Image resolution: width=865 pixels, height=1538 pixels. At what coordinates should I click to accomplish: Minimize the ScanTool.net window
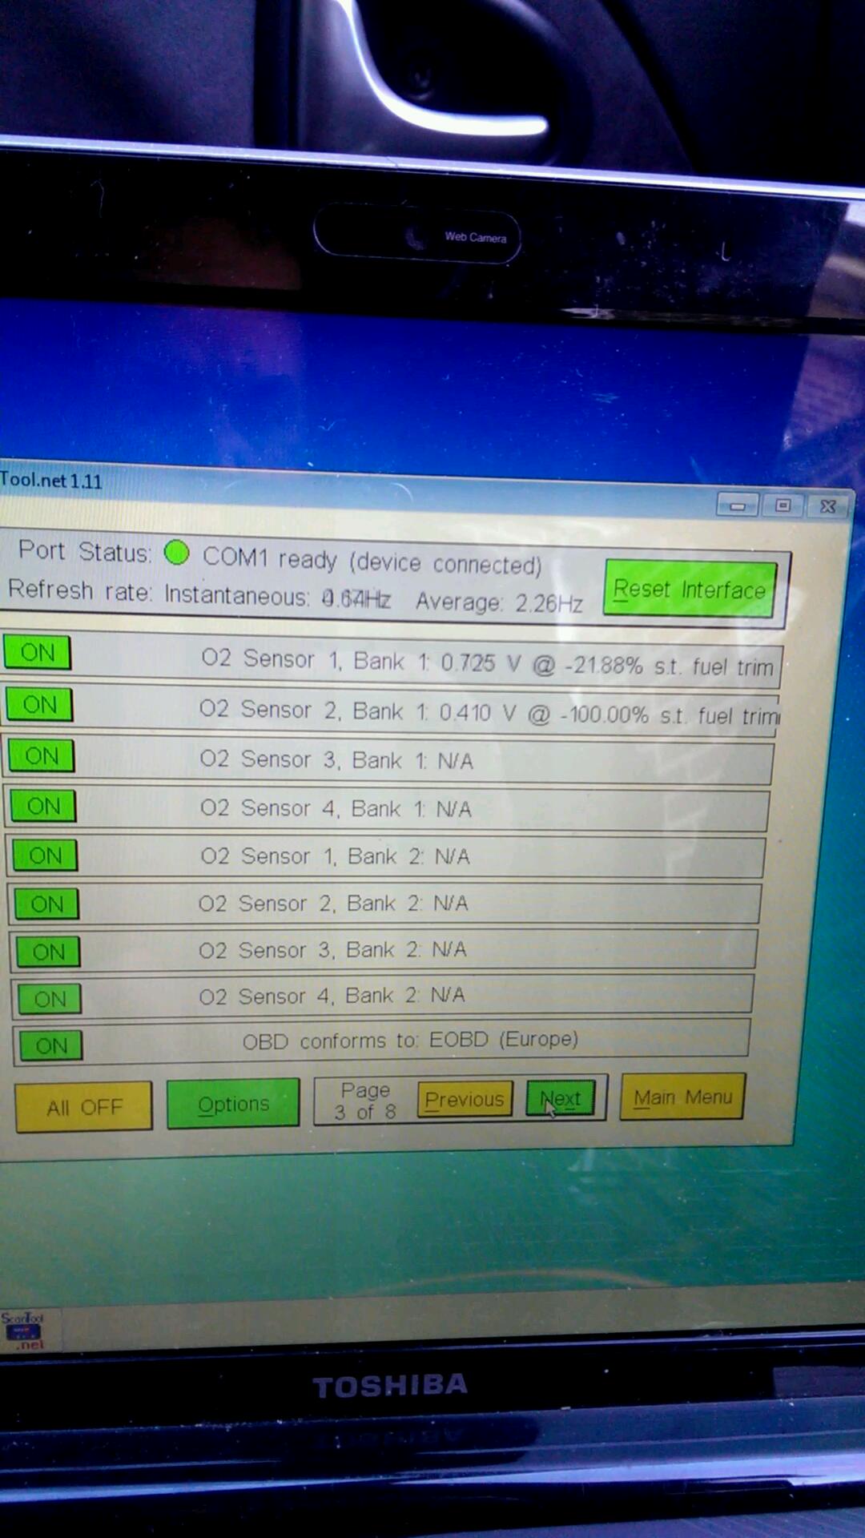click(x=738, y=505)
